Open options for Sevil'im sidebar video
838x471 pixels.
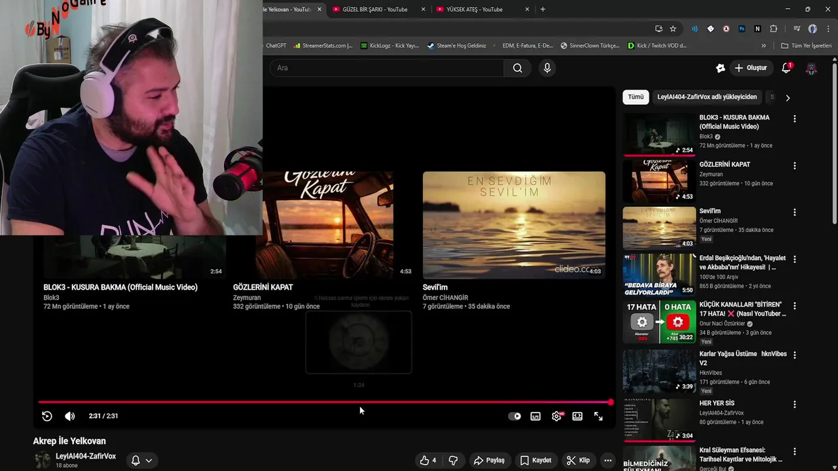coord(795,213)
